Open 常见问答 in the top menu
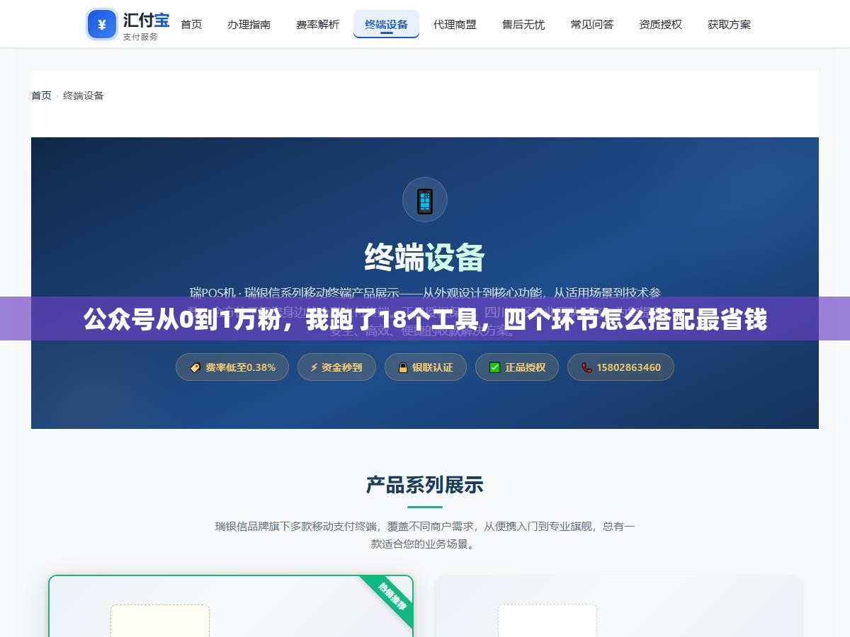This screenshot has height=637, width=850. coord(592,25)
